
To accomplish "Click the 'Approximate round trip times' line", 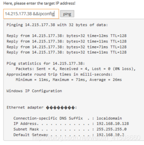I will pos(59,75).
